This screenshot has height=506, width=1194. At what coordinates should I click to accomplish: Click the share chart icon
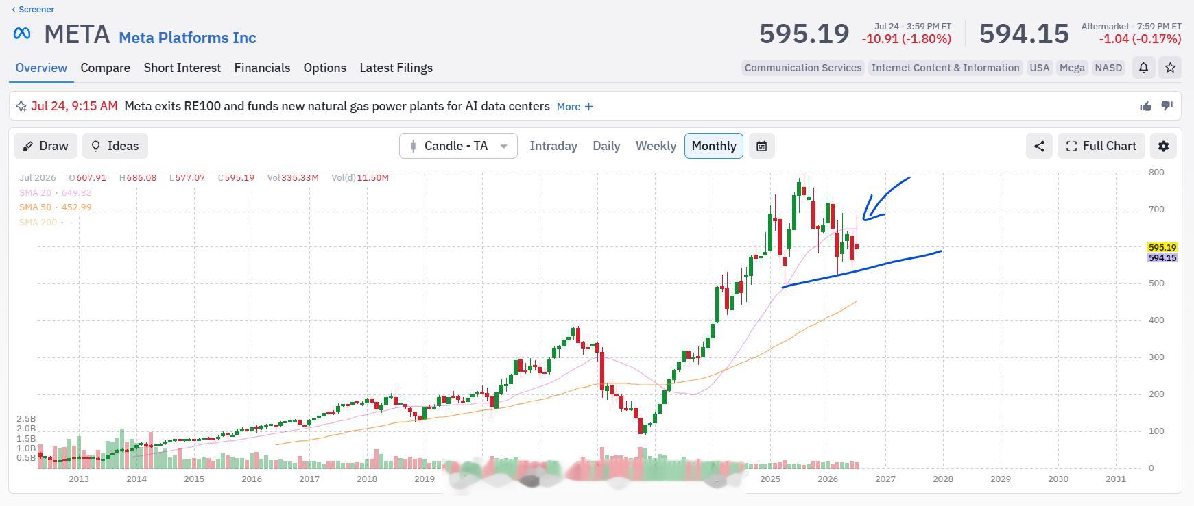coord(1039,146)
